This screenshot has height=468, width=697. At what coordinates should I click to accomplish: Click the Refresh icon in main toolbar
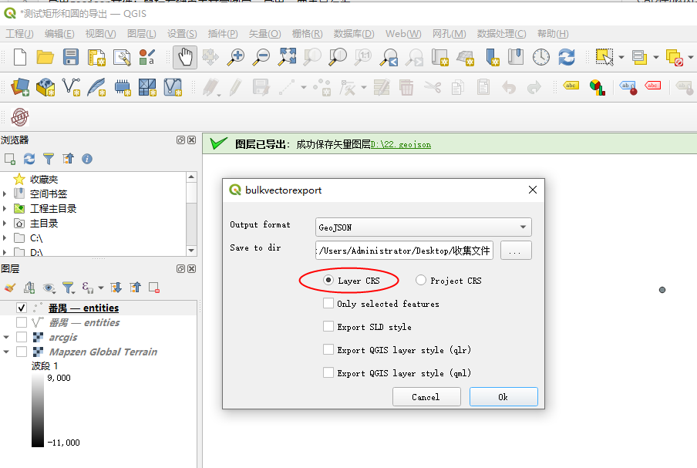tap(567, 57)
